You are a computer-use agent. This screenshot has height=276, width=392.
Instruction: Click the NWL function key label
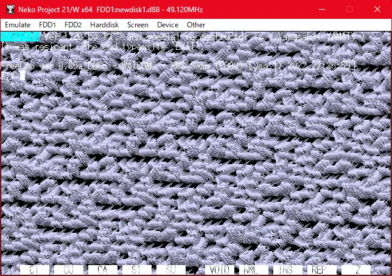(x=253, y=269)
